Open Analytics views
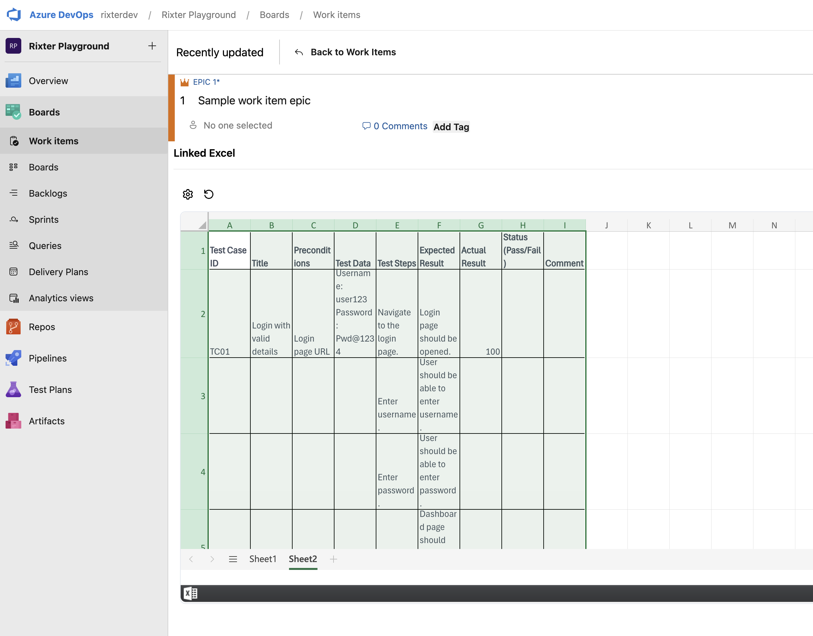The height and width of the screenshot is (636, 813). 61,298
